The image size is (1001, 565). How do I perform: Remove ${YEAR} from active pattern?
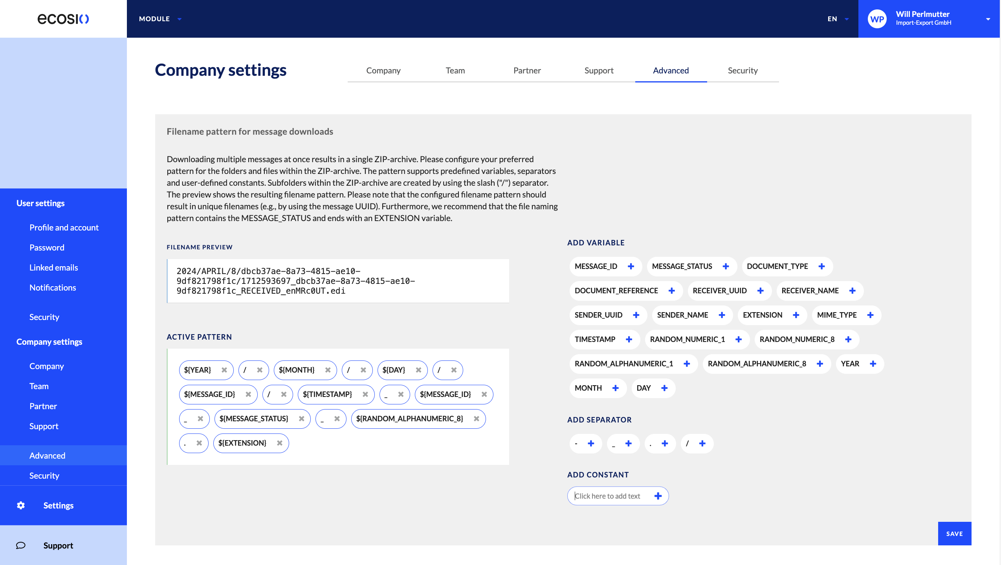pos(224,370)
